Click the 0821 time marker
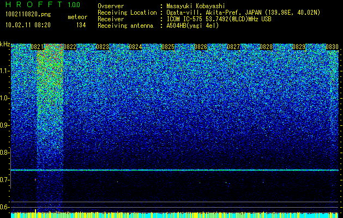Screen dimensions: 343x218 (x=37, y=47)
